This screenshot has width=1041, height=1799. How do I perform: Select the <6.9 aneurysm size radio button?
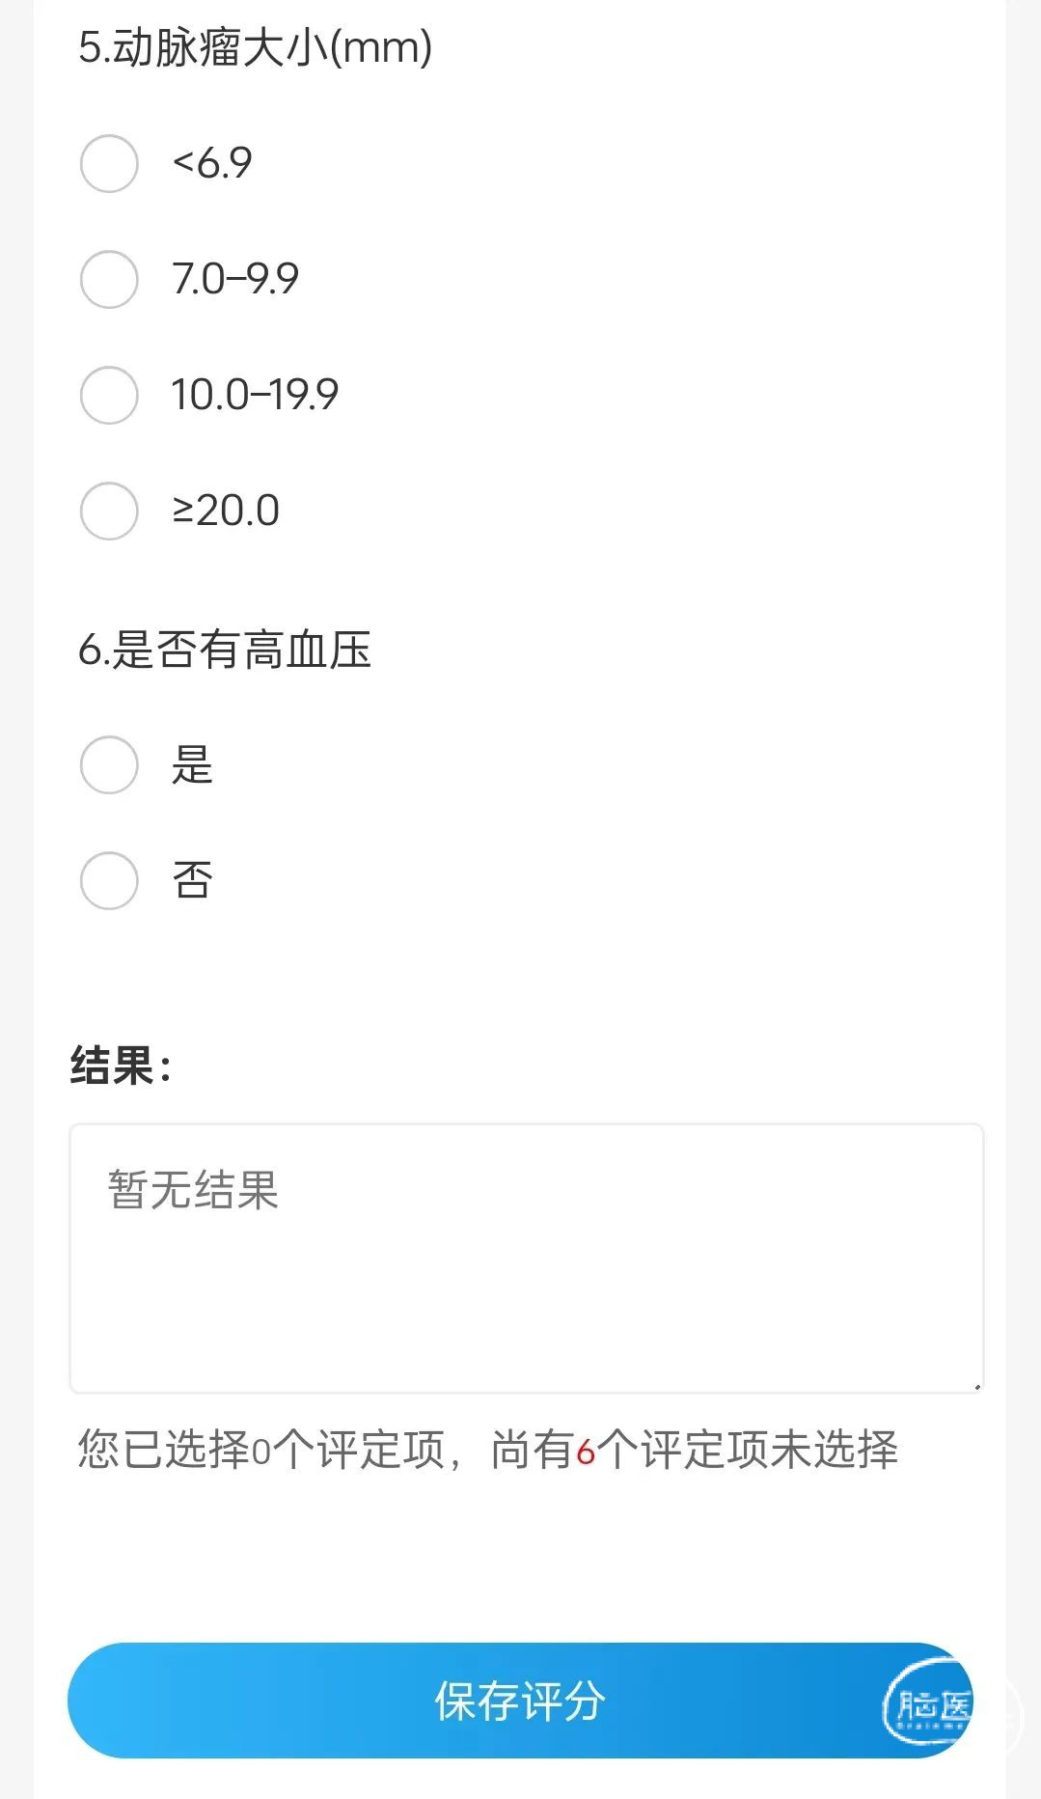(x=109, y=163)
